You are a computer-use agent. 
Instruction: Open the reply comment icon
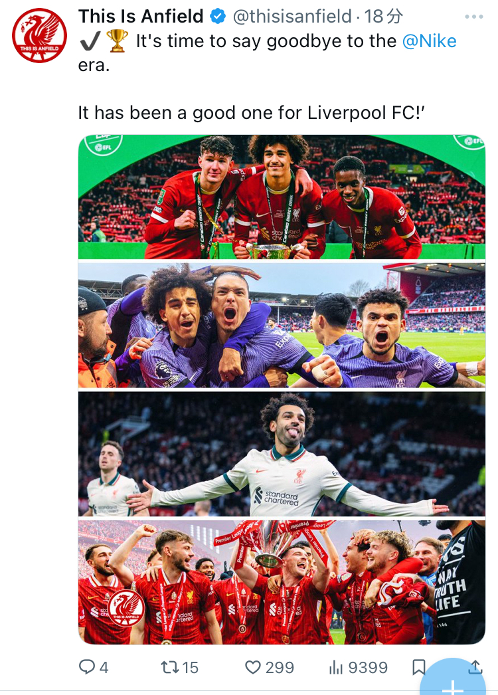click(x=87, y=666)
